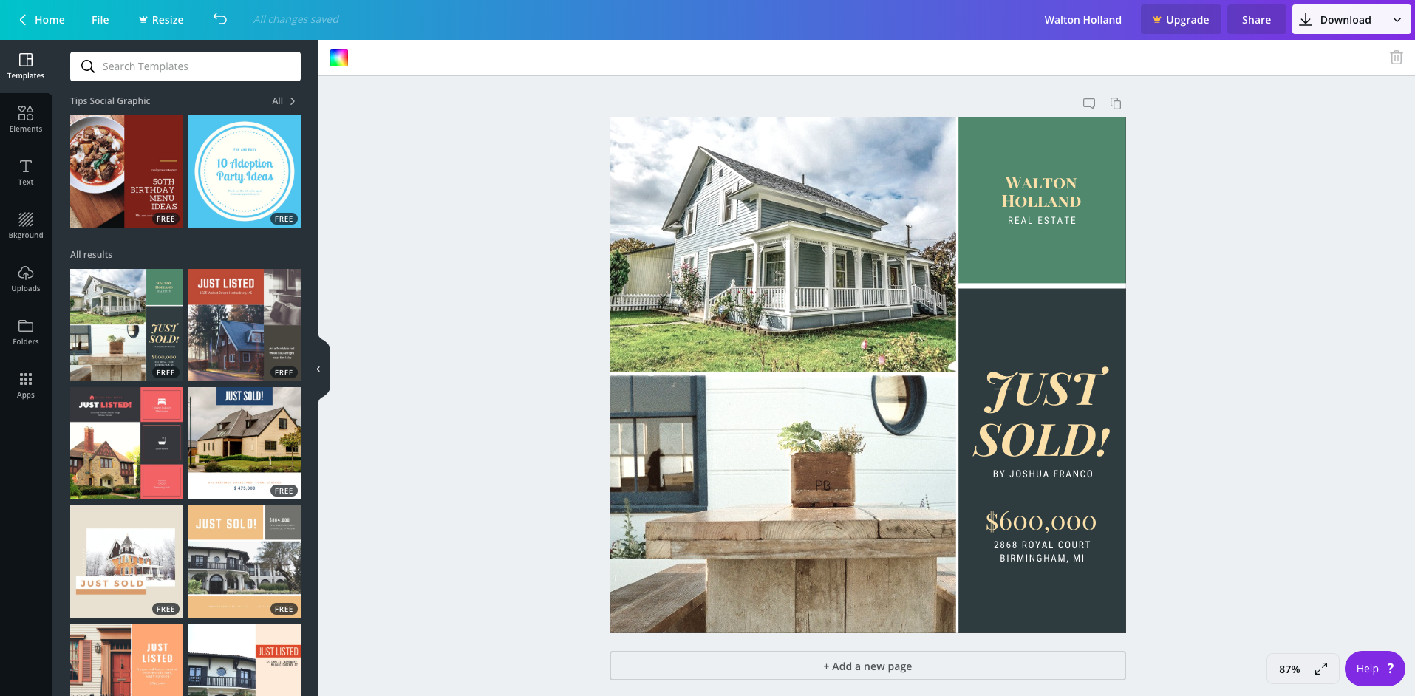
Task: Select the Text tool panel
Action: (26, 172)
